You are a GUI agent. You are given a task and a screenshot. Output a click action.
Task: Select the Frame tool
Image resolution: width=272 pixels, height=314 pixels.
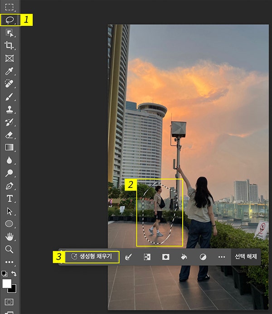[x=9, y=58]
